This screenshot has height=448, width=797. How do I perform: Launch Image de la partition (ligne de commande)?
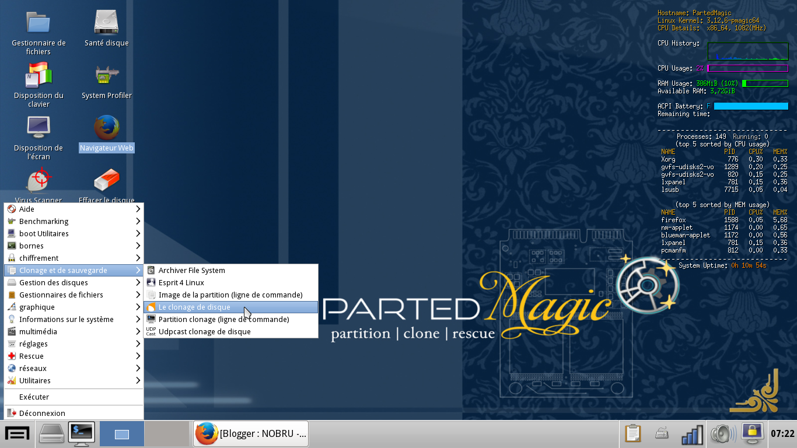click(231, 295)
